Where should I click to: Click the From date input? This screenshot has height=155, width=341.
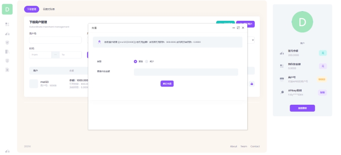(x=41, y=55)
